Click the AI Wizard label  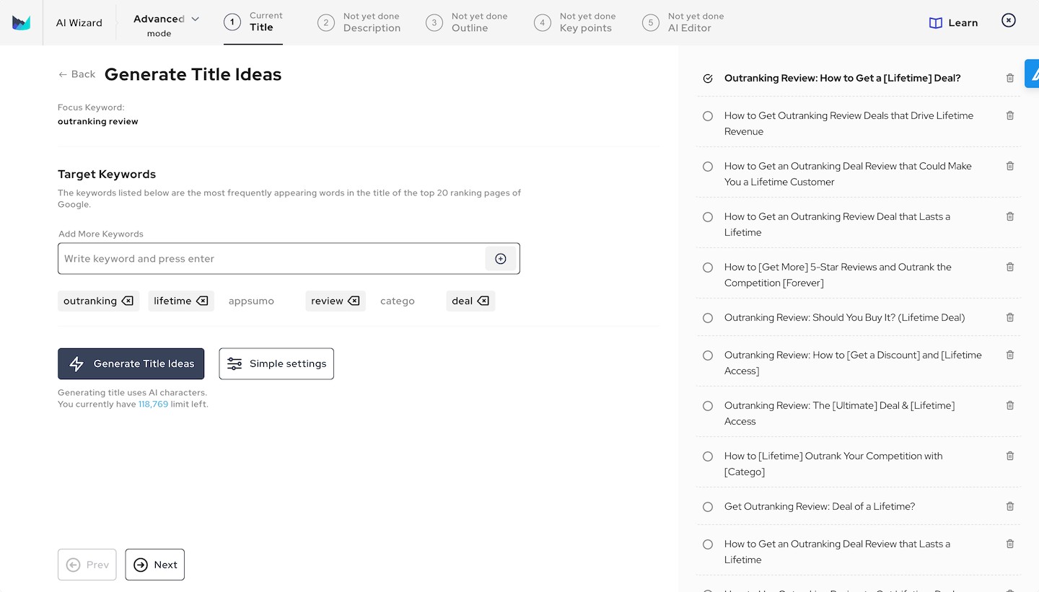click(x=79, y=22)
